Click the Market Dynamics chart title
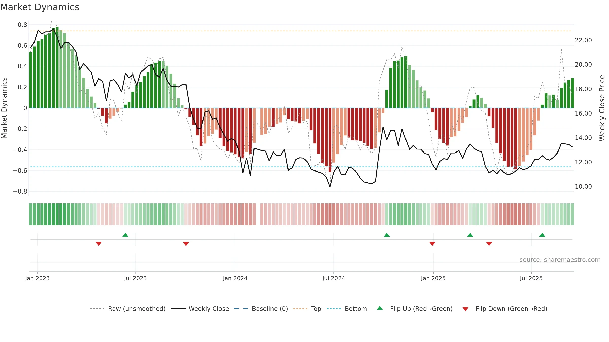The width and height of the screenshot is (609, 342). (x=40, y=7)
